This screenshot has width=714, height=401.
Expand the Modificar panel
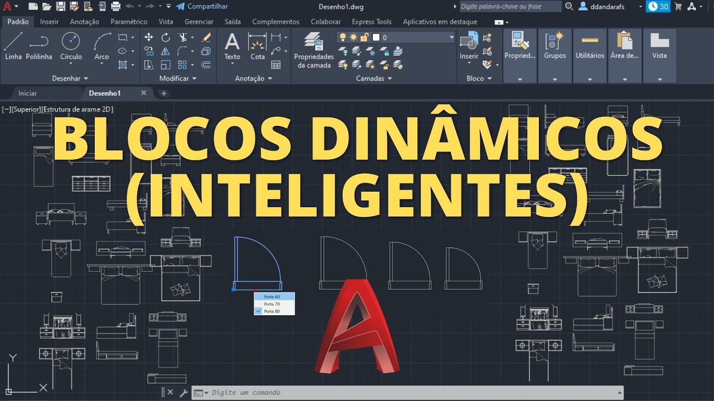pyautogui.click(x=178, y=79)
